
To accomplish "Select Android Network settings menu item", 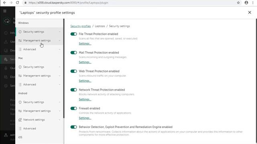I will [39, 120].
